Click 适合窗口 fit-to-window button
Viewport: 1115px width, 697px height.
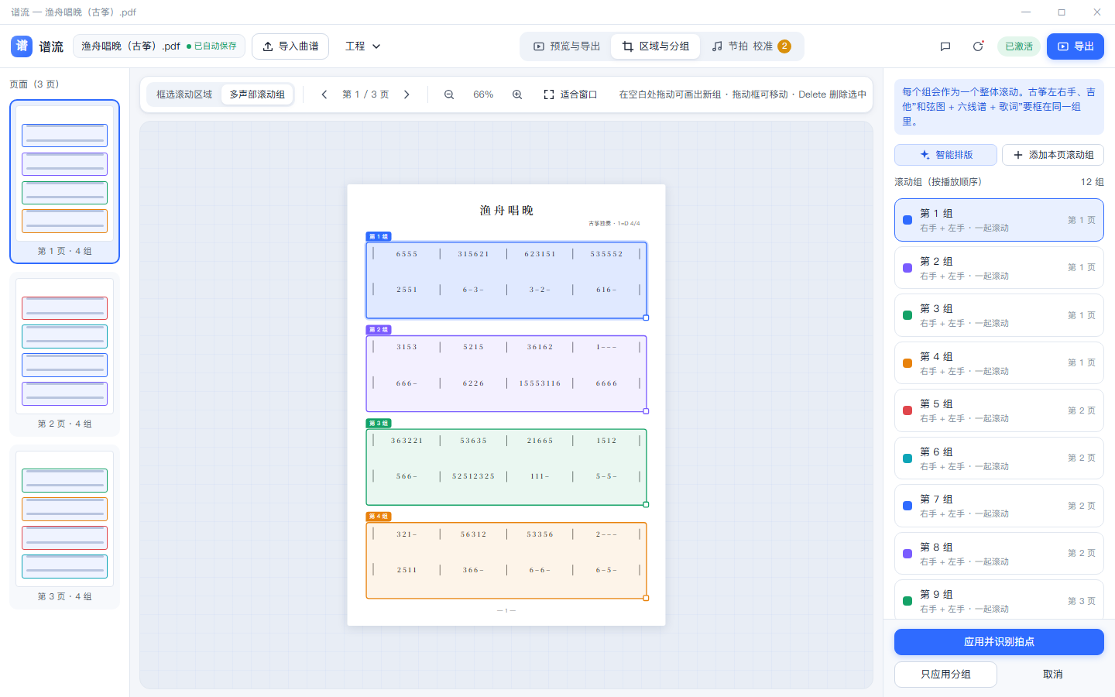pyautogui.click(x=571, y=94)
